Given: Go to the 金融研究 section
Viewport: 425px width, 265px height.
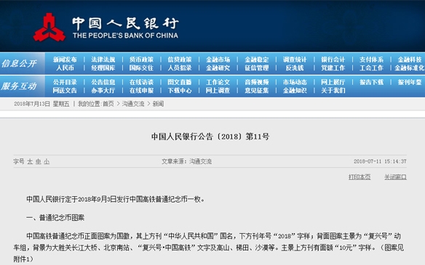Looking at the screenshot, I should point(218,68).
